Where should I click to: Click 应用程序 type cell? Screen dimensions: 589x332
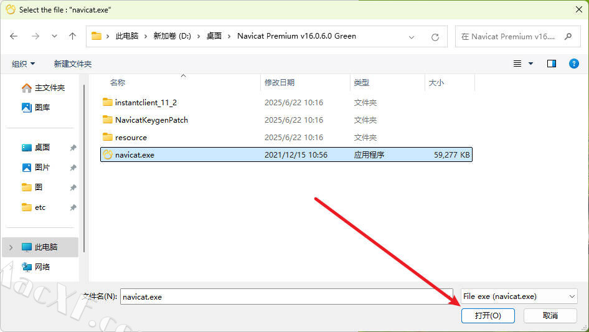pos(369,155)
